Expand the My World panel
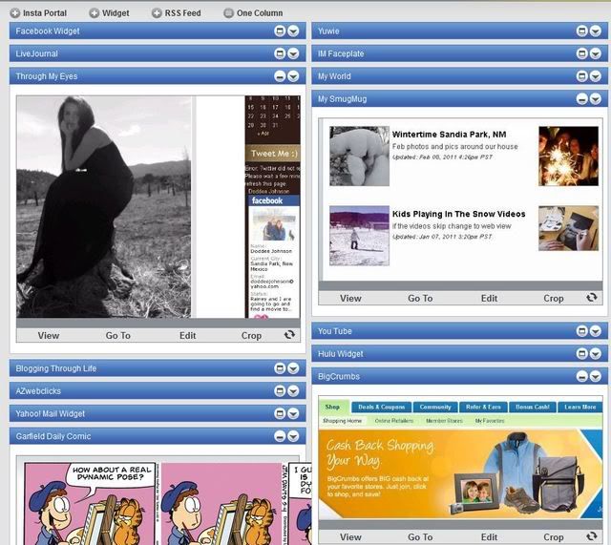Image resolution: width=611 pixels, height=545 pixels. pyautogui.click(x=581, y=76)
